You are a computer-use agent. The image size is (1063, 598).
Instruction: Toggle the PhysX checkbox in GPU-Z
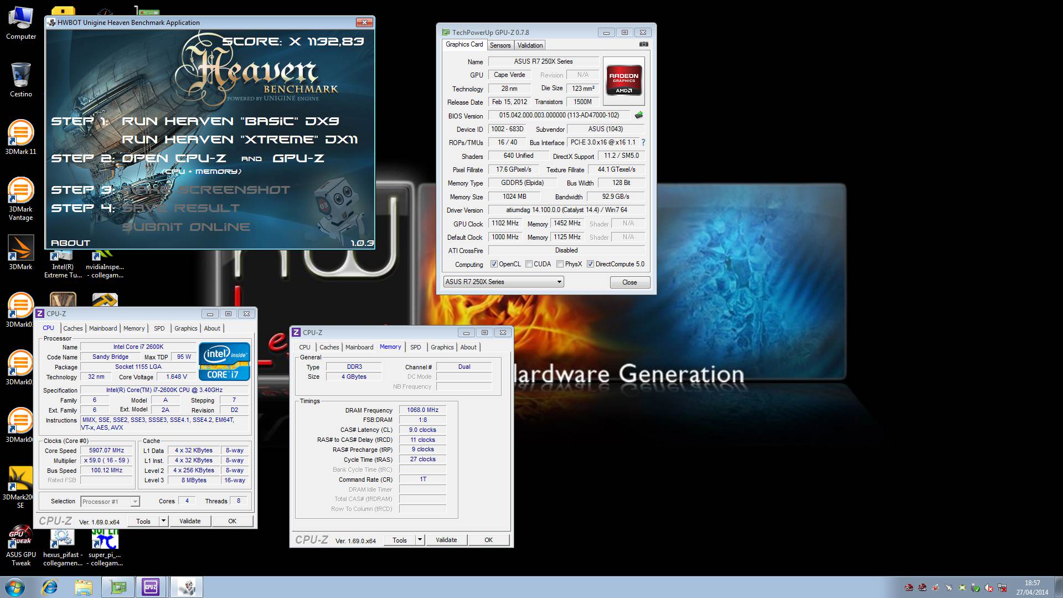(560, 264)
